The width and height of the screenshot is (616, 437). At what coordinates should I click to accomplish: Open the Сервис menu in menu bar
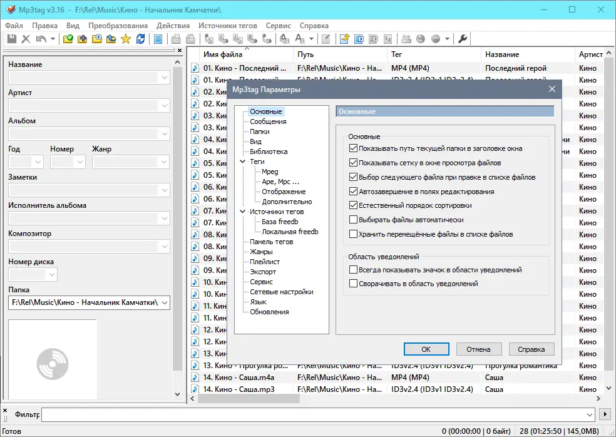click(x=278, y=26)
